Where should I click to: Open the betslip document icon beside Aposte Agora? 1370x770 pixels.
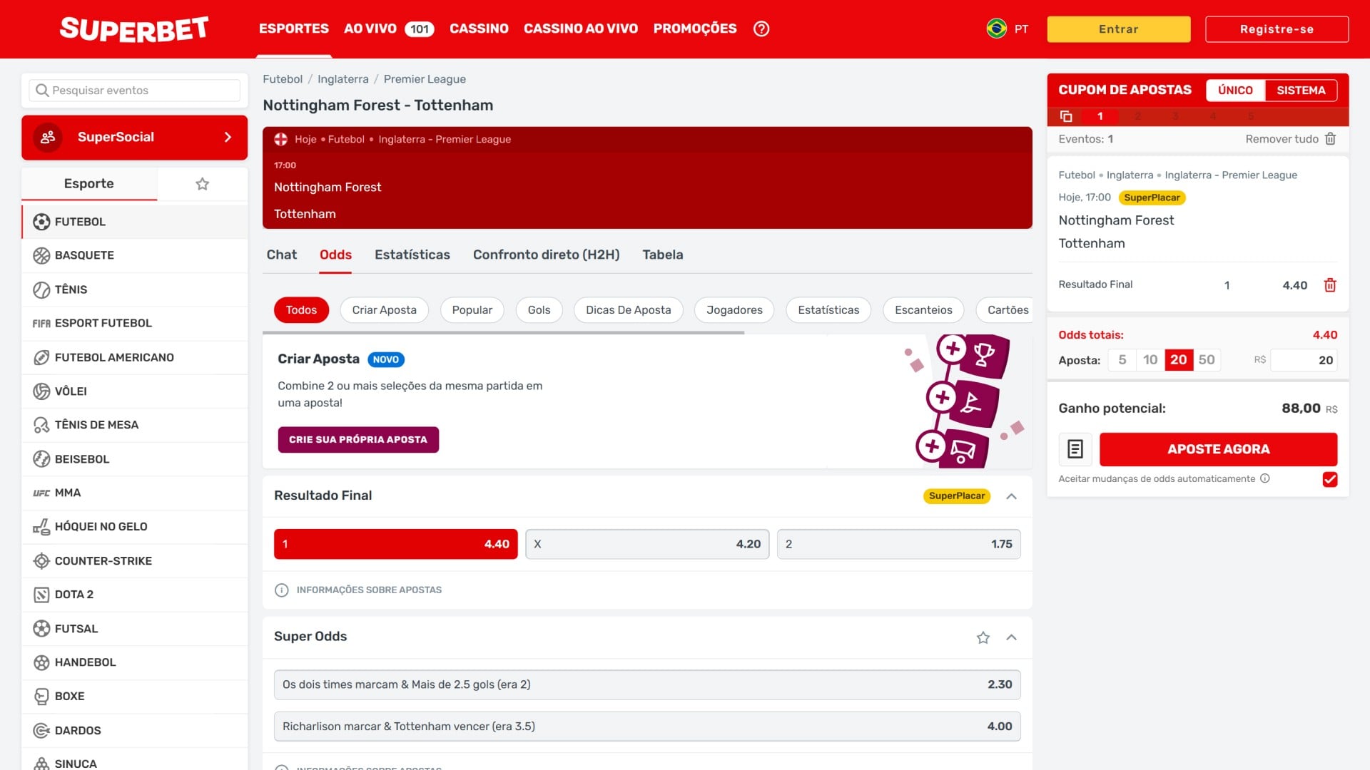1075,449
